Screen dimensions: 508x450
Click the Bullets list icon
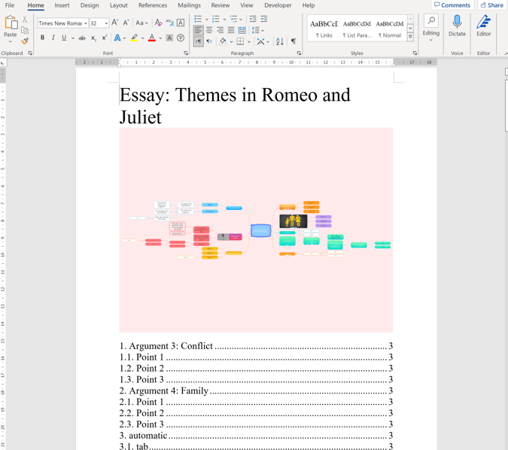(198, 19)
